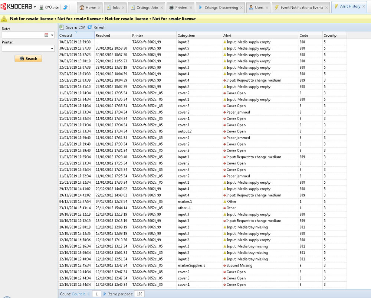Click the created date 23/11/2018 15:43:14
The height and width of the screenshot is (298, 371).
[75, 208]
